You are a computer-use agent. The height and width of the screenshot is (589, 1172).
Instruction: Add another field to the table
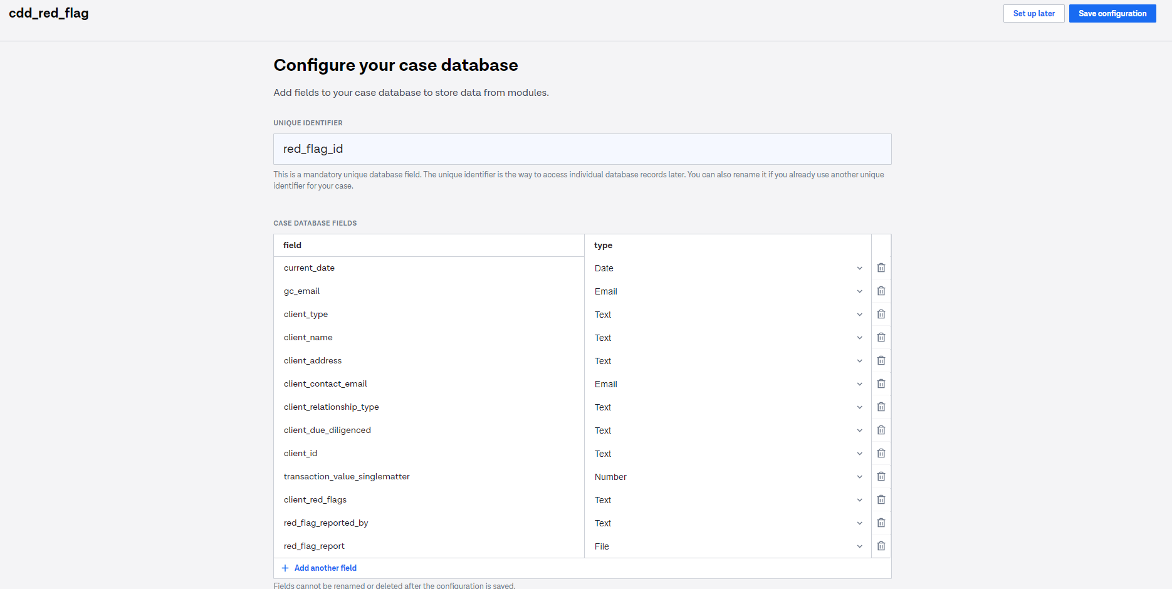(319, 568)
